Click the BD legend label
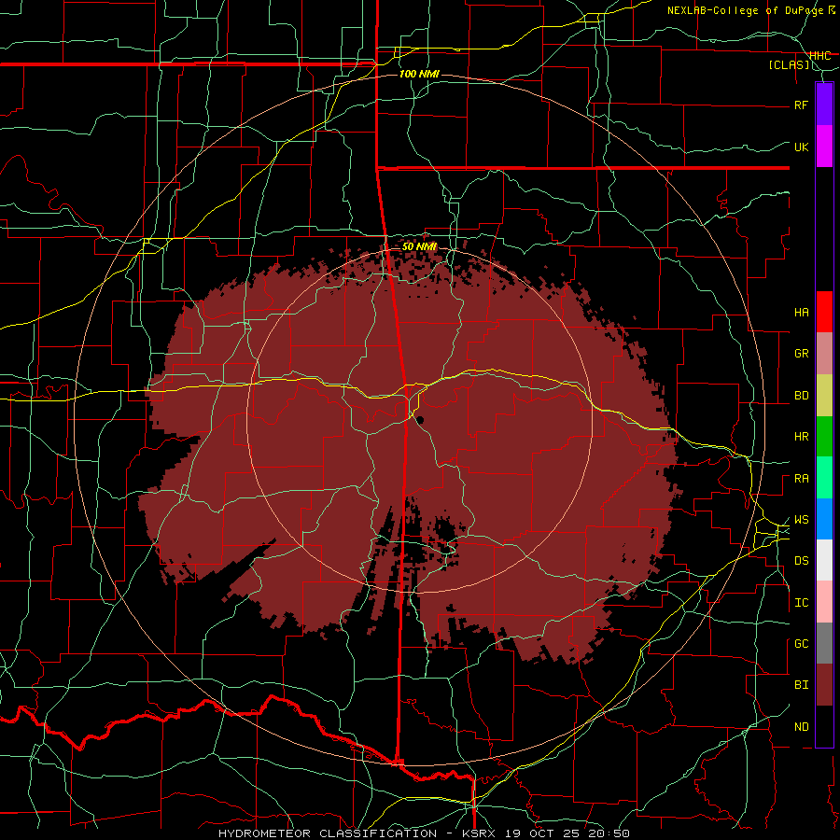This screenshot has height=840, width=840. click(x=801, y=396)
